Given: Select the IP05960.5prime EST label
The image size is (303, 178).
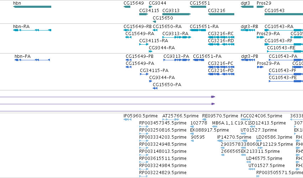Looking at the screenshot, I should coord(141,116).
